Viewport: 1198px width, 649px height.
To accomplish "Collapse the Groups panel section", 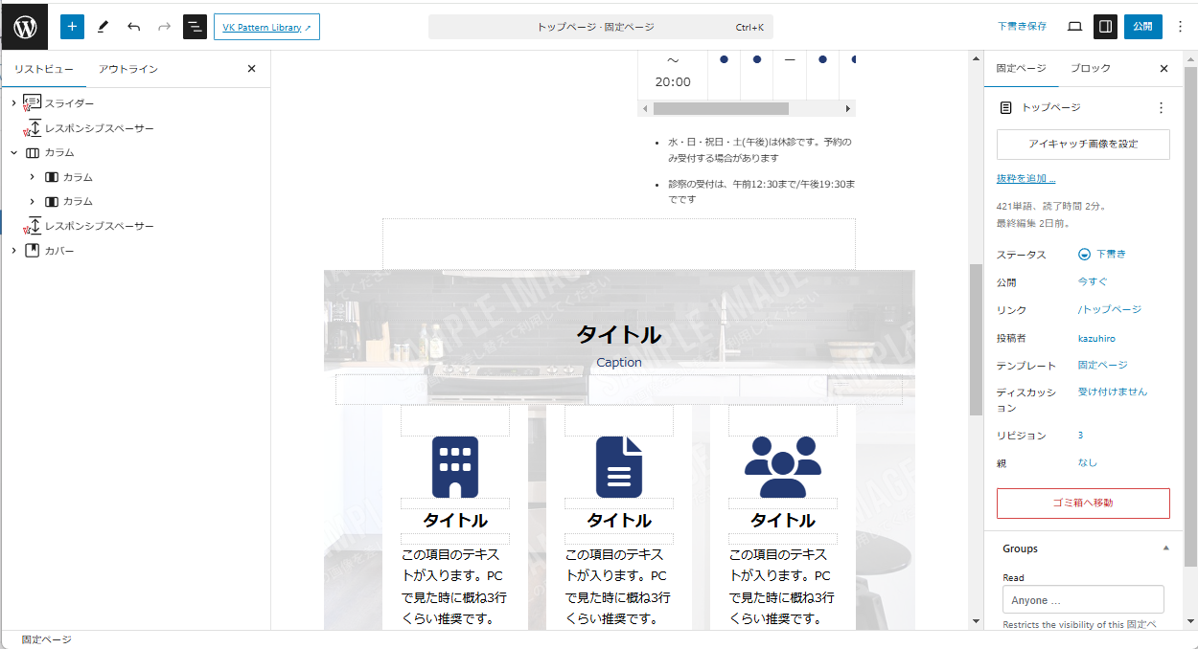I will point(1165,548).
